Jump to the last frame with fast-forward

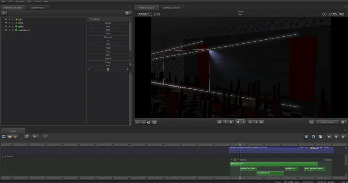tap(262, 122)
